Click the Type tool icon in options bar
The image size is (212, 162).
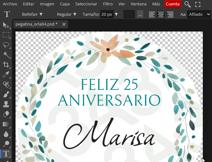click(x=7, y=14)
